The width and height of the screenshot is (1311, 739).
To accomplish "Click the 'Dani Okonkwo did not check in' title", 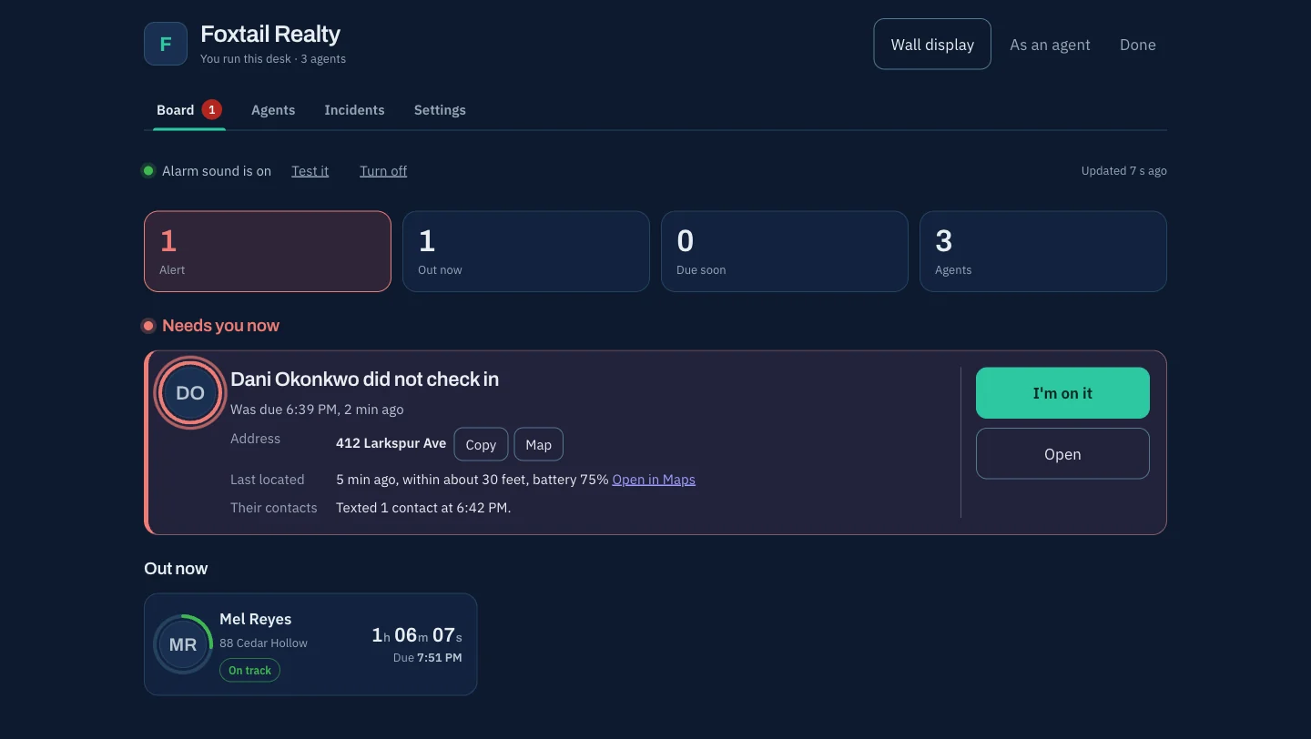I will [x=364, y=380].
